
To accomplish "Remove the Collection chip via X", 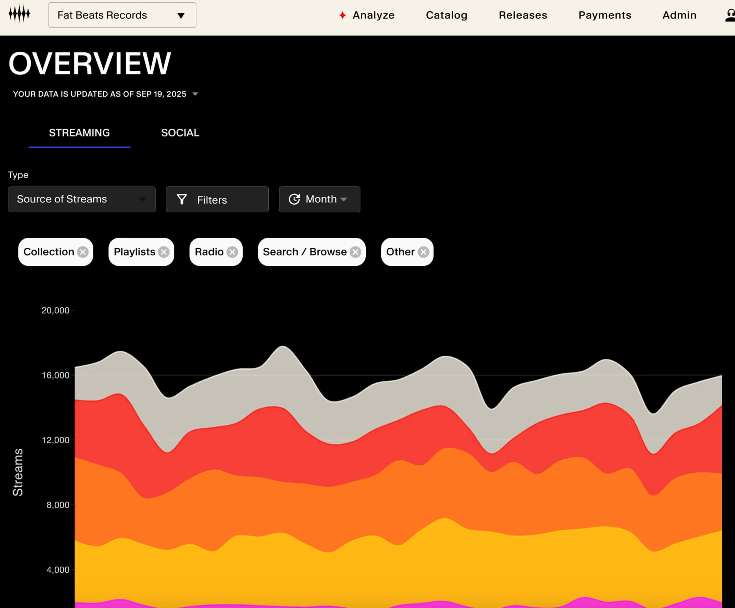I will point(83,252).
